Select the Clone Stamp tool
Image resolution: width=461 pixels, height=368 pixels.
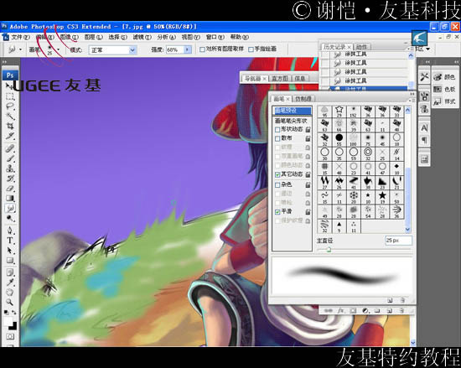click(10, 168)
